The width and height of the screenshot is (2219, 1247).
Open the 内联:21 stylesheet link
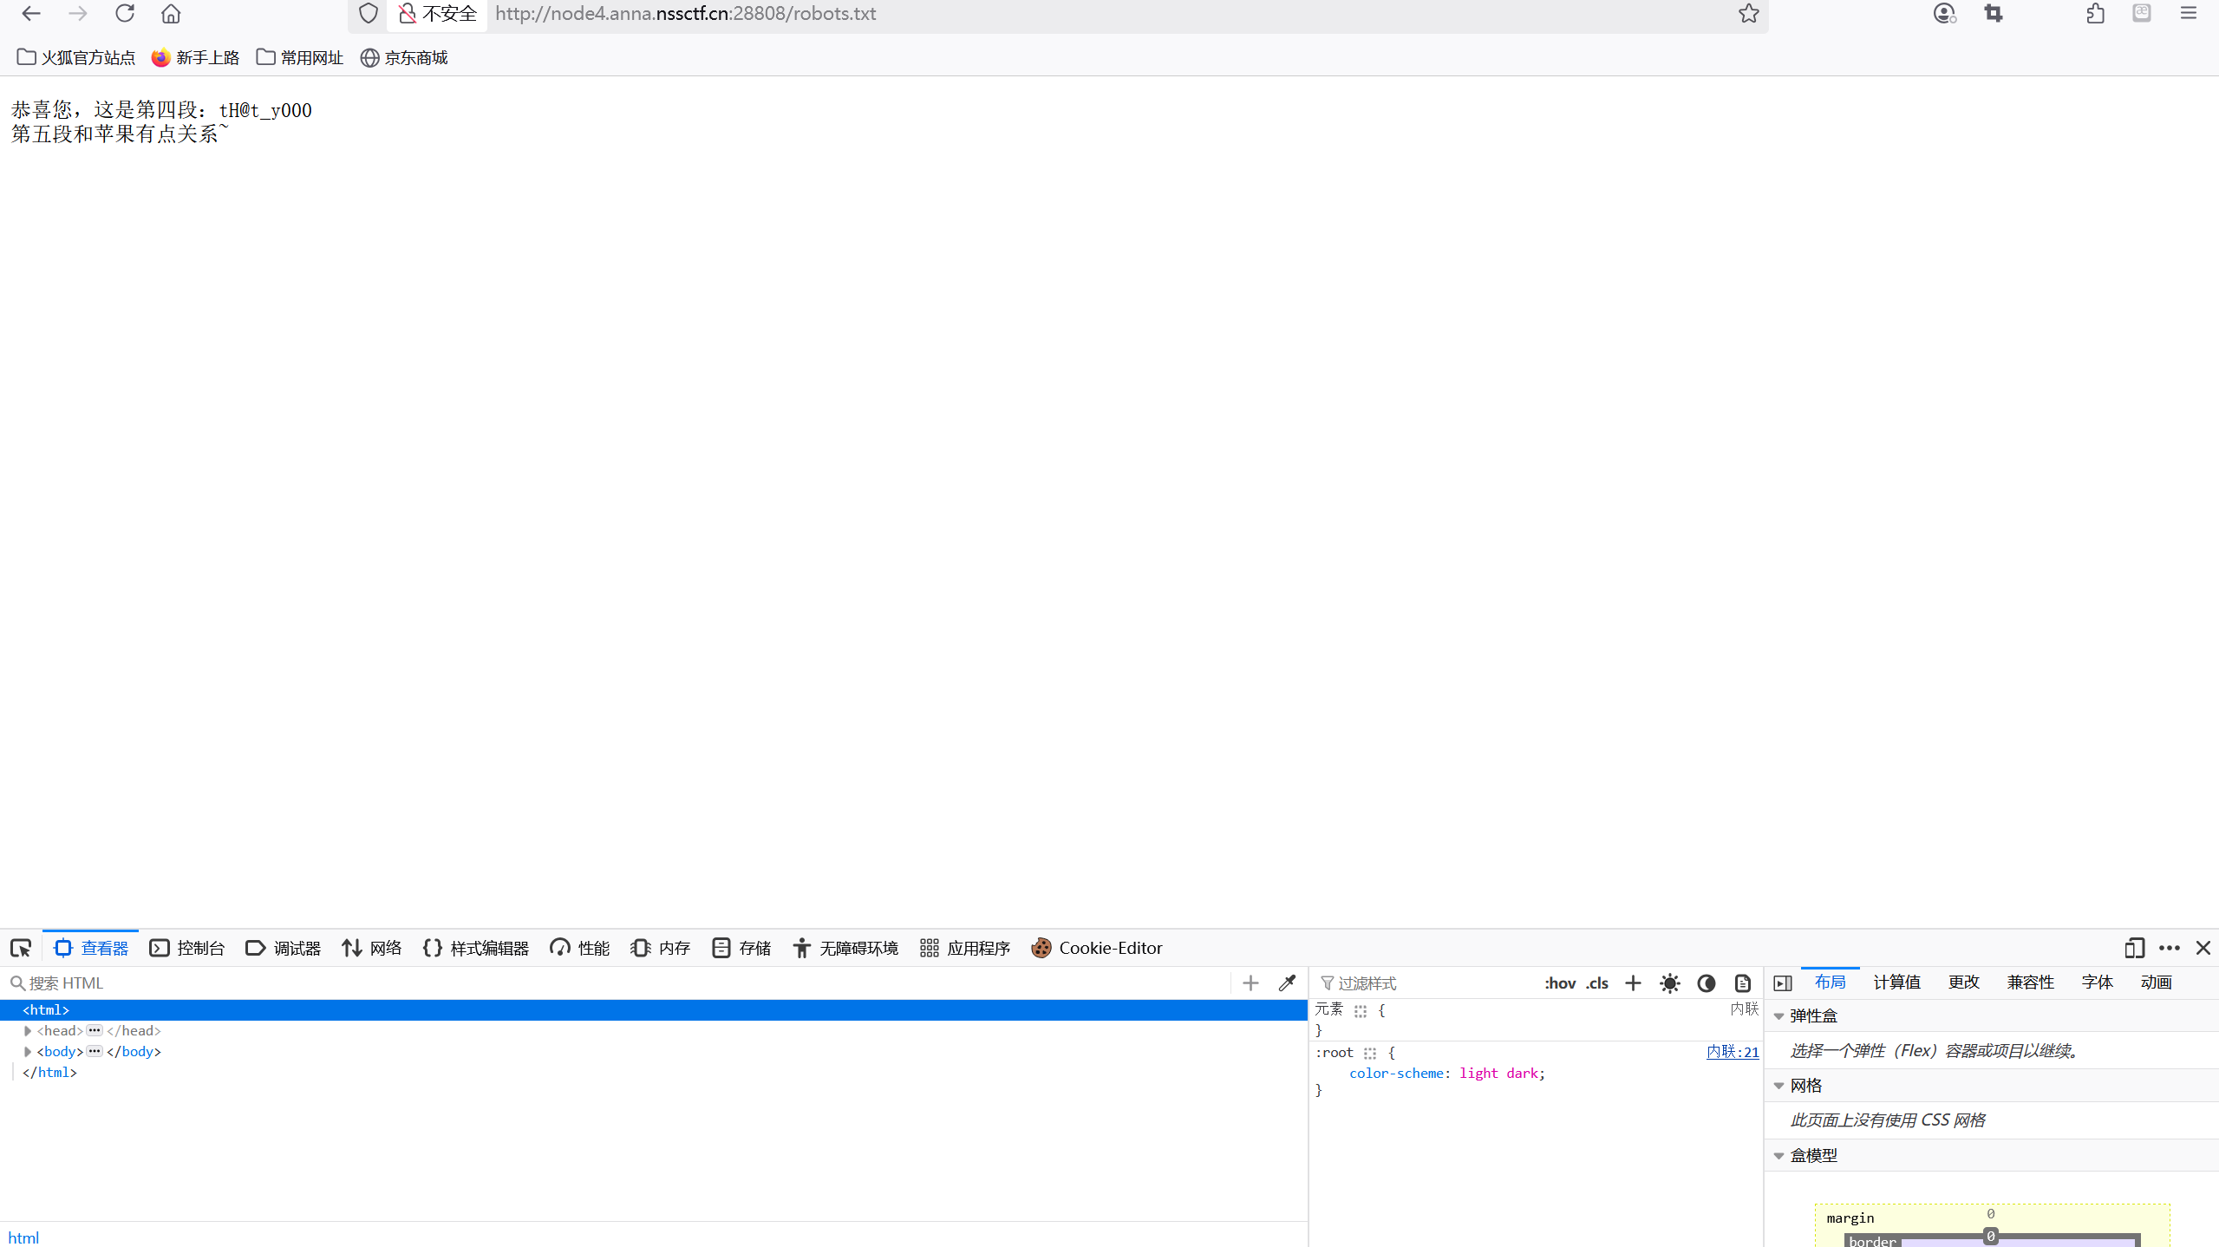click(x=1733, y=1052)
